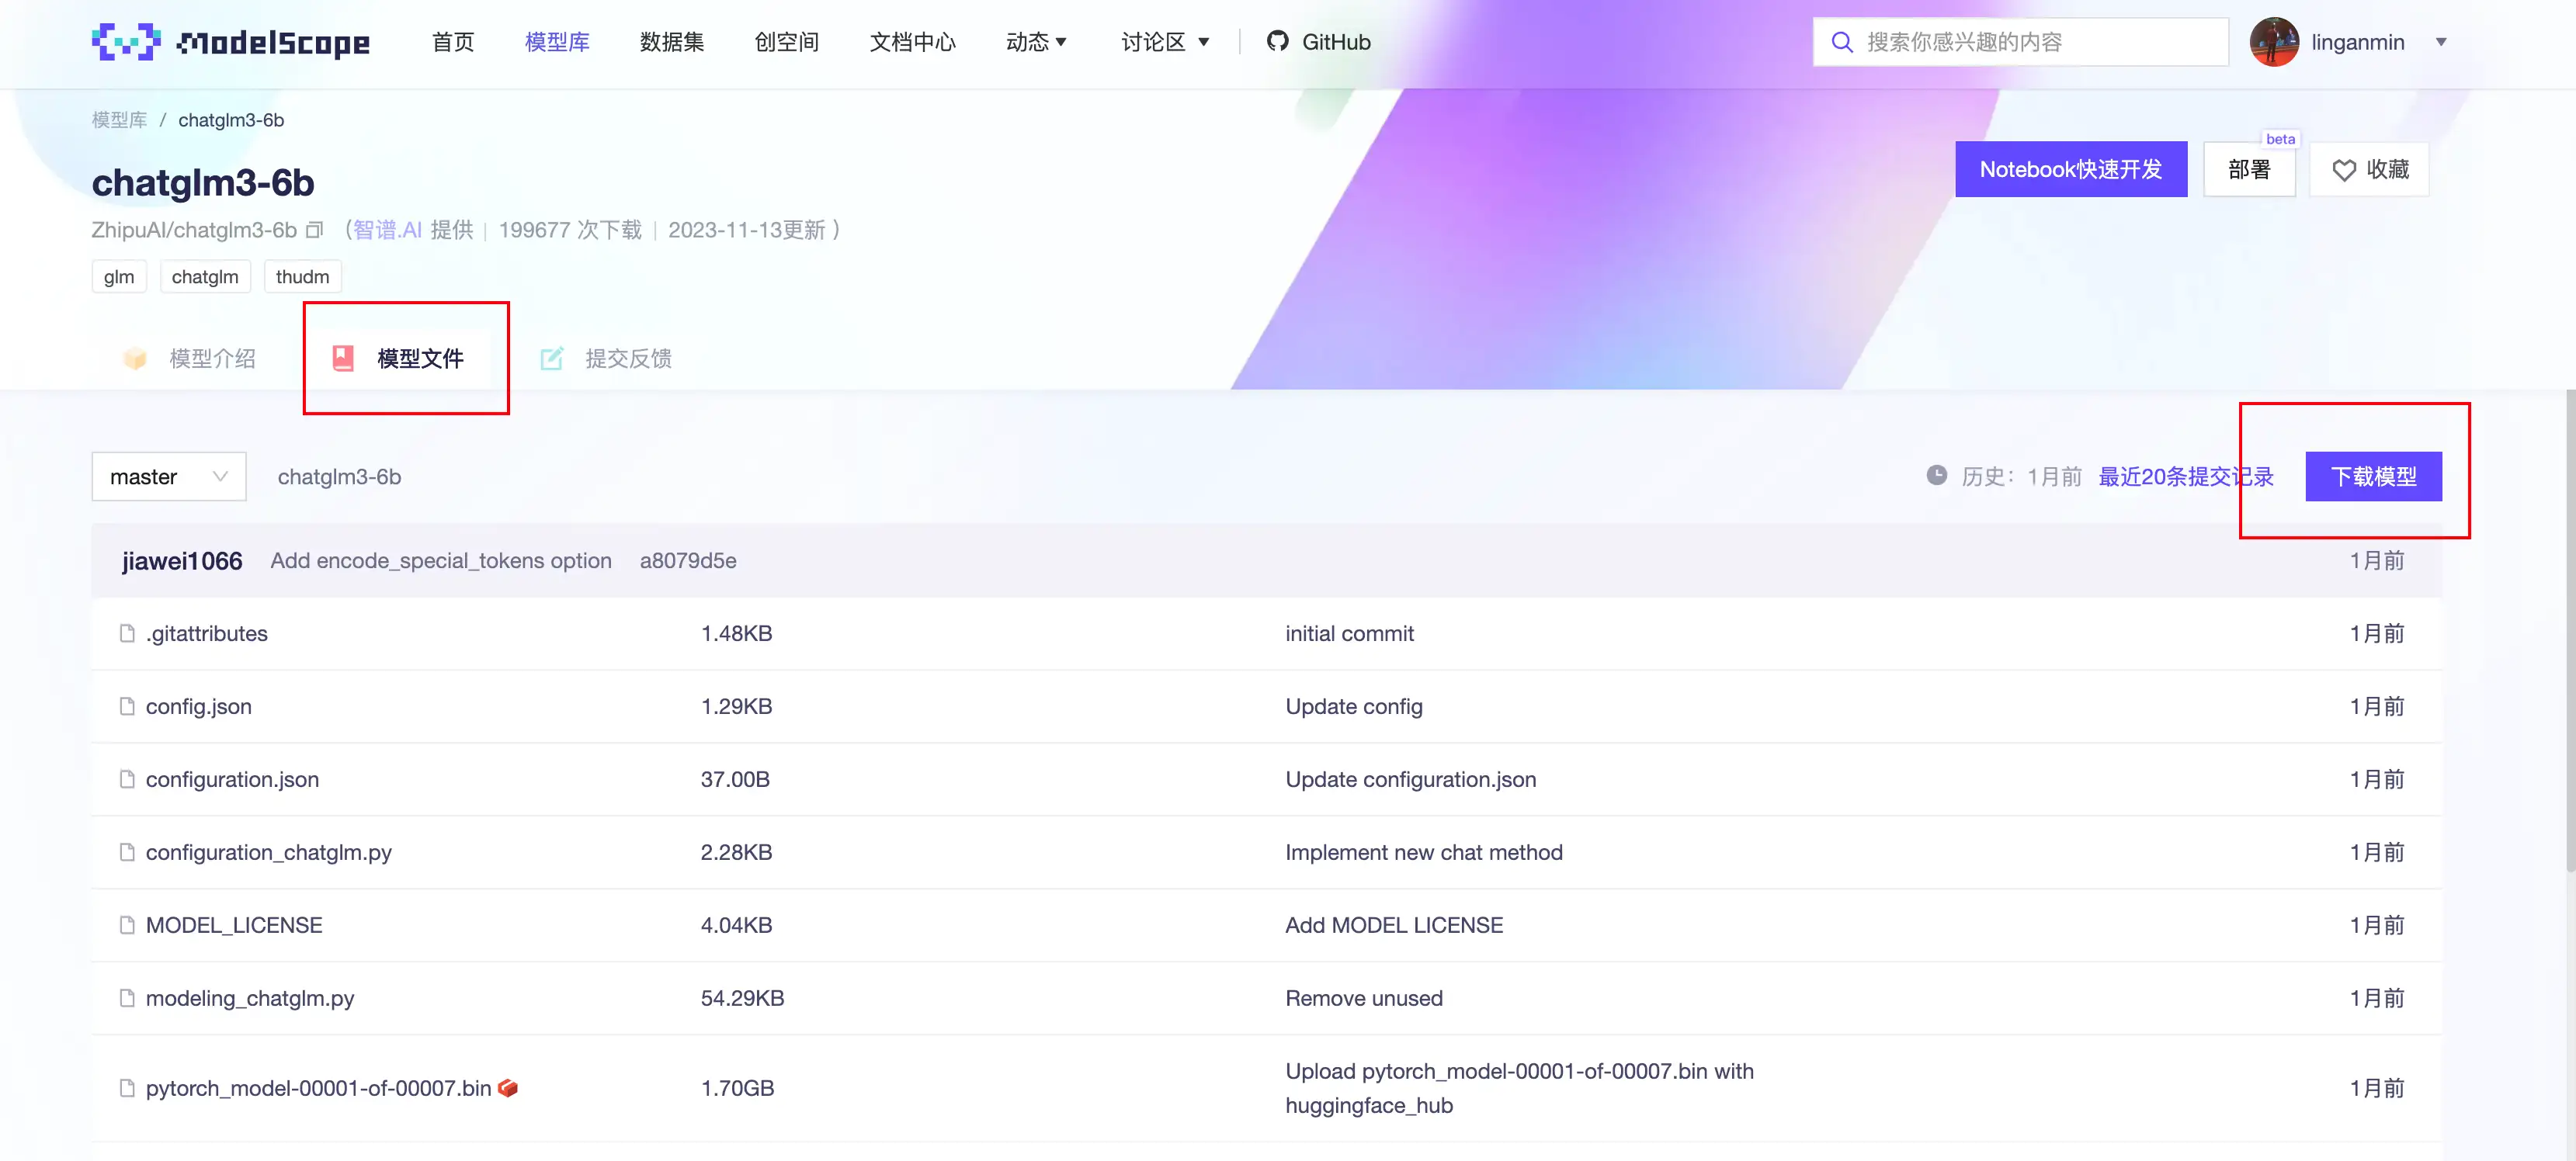2576x1161 pixels.
Task: Open the pytorch_model-00001-of-00007.bin file name
Action: tap(319, 1088)
